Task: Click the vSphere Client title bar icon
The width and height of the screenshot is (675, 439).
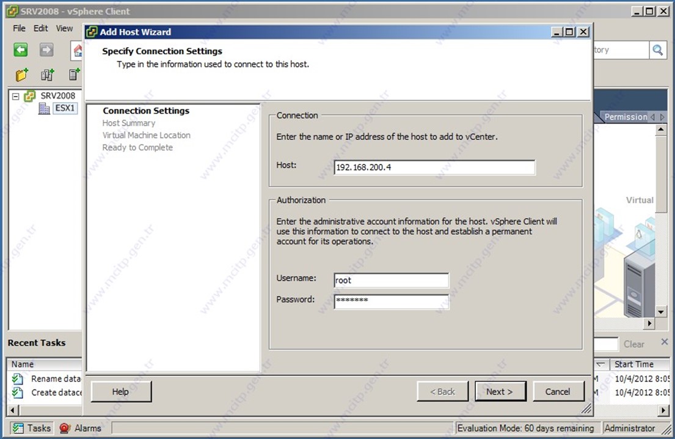Action: point(12,11)
